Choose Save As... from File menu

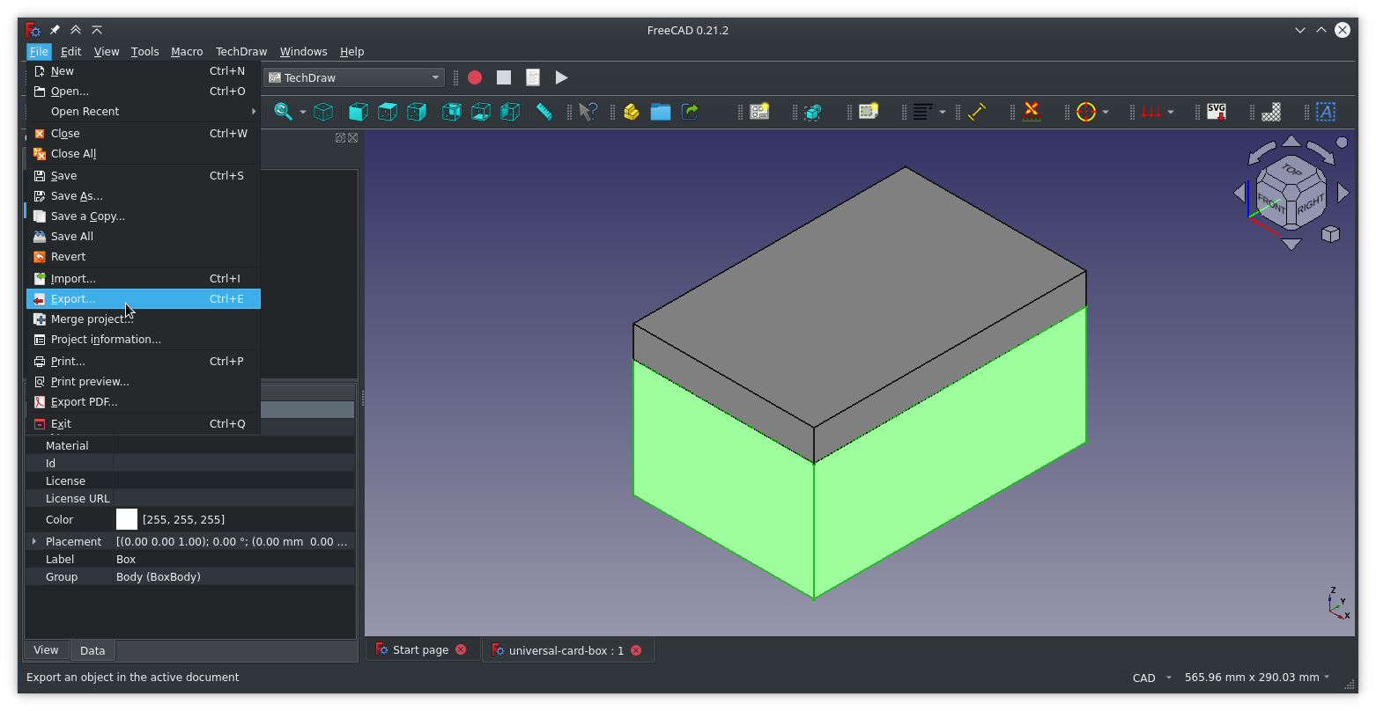77,196
